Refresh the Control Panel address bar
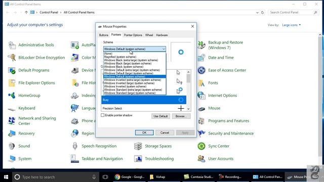 click(262, 12)
